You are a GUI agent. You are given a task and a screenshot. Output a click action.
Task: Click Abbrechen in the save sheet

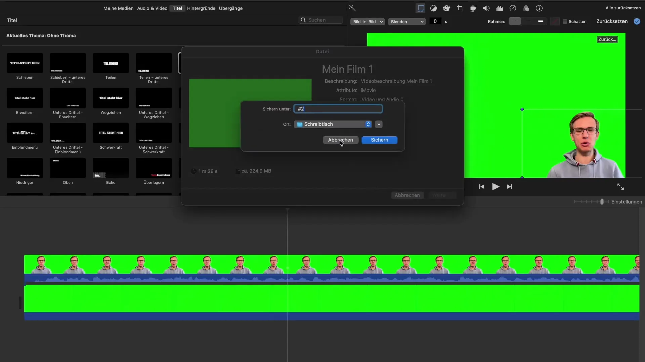(340, 140)
